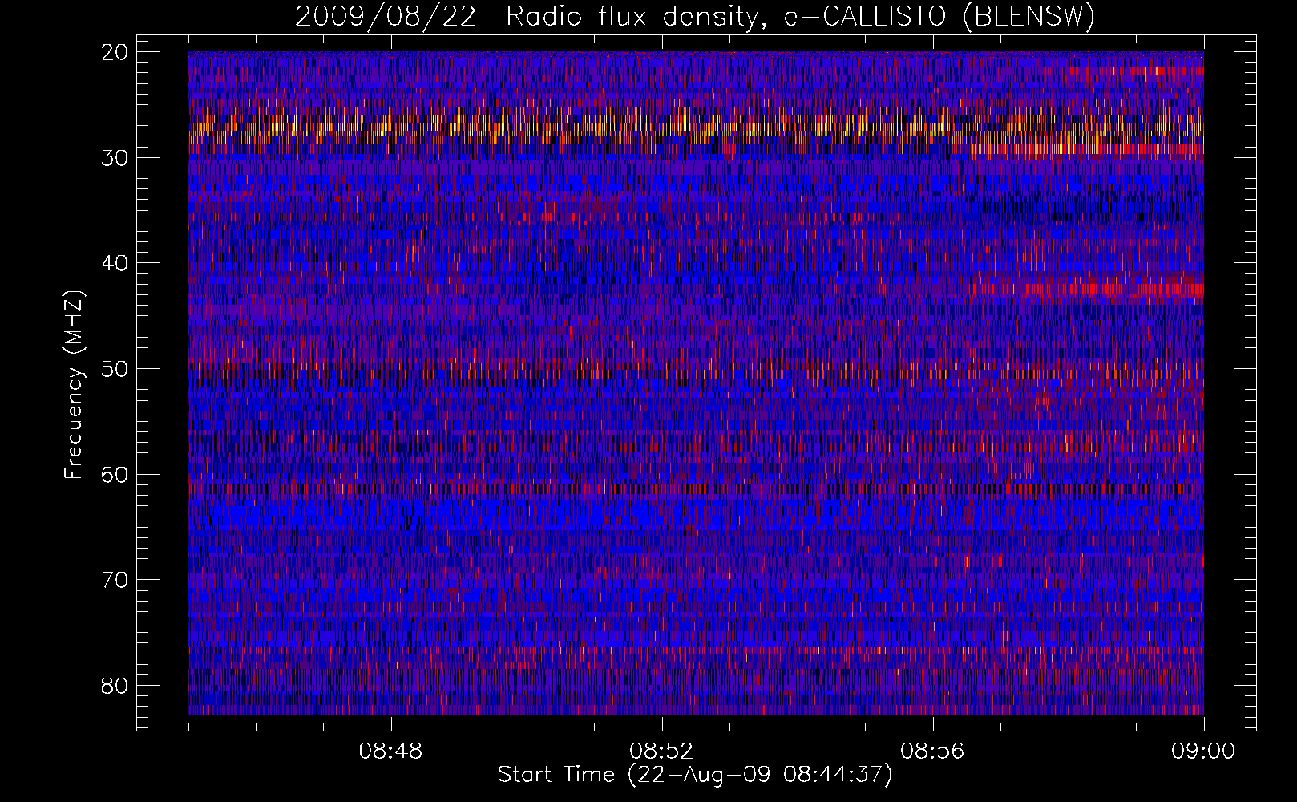The height and width of the screenshot is (802, 1297).
Task: Click the red emission streak near 43 MHz
Action: 1086,288
